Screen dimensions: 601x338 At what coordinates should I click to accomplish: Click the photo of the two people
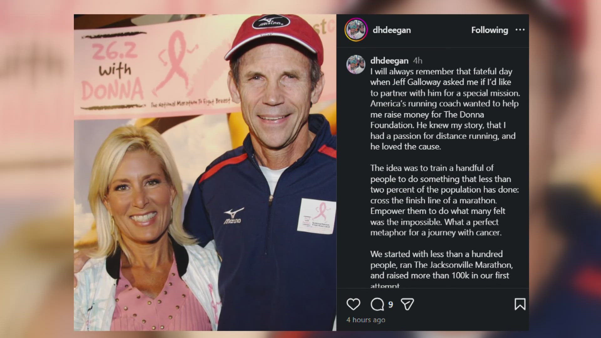[x=205, y=172]
